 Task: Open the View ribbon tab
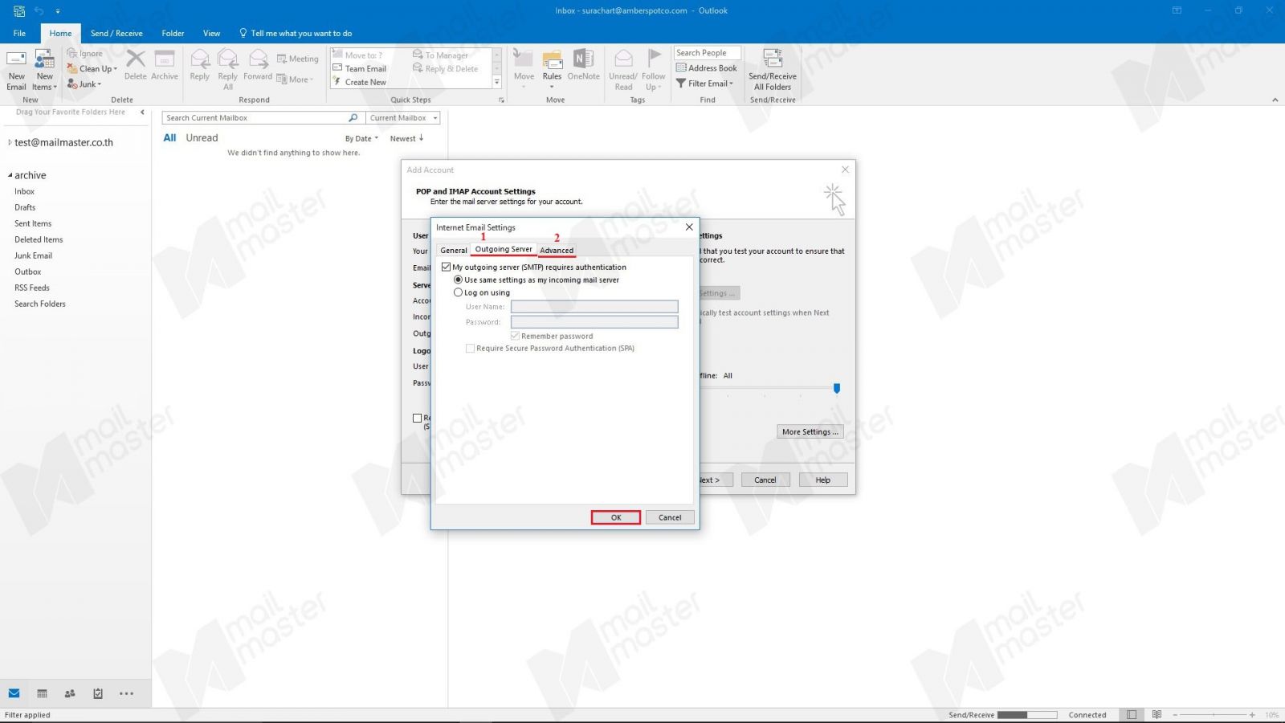[211, 34]
